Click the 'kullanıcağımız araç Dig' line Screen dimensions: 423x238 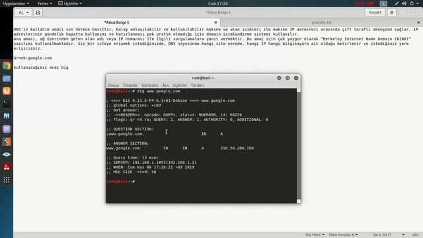41,67
